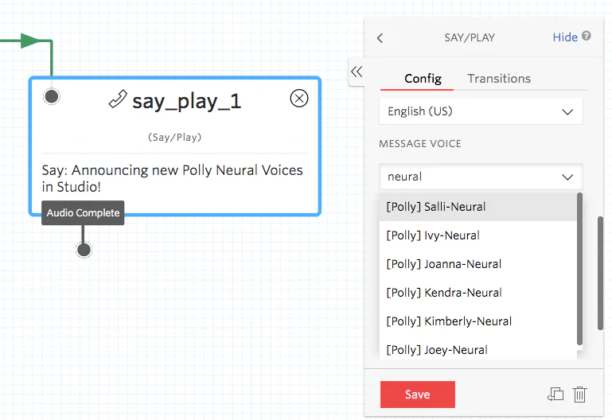Switch to the Transitions tab
This screenshot has width=612, height=420.
pos(499,79)
